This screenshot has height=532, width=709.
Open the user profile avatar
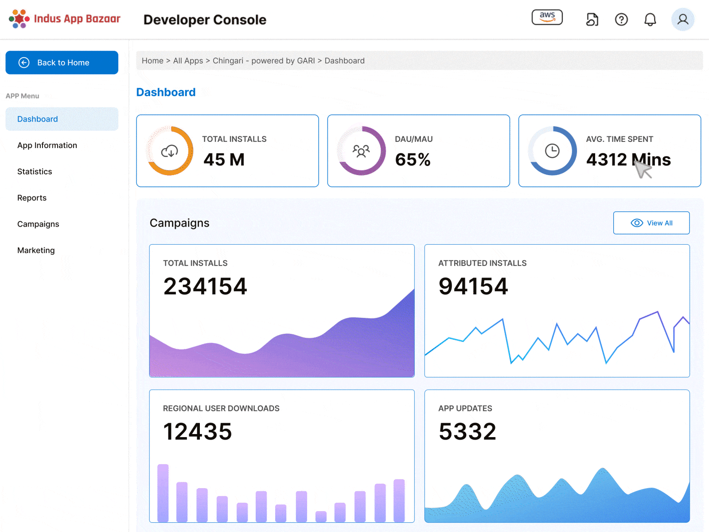click(682, 20)
